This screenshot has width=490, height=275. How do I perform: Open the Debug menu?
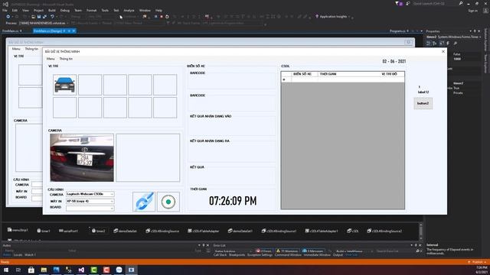click(64, 10)
